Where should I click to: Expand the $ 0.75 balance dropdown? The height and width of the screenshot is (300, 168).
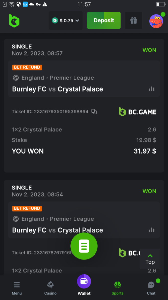pyautogui.click(x=66, y=20)
